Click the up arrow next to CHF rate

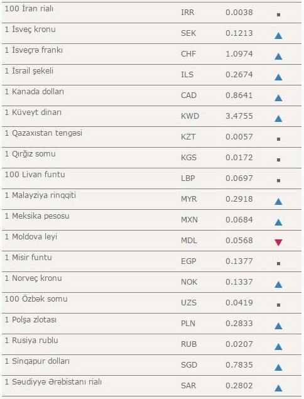278,56
